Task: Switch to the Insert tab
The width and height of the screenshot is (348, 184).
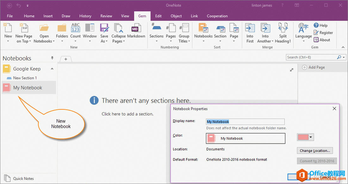Action: click(x=48, y=16)
